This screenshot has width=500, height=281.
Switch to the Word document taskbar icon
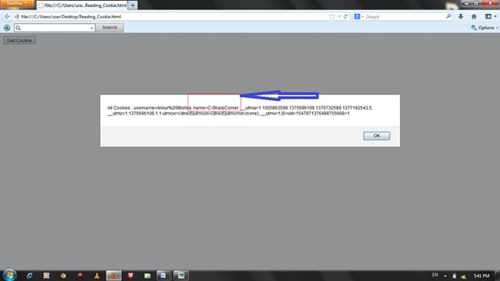(163, 276)
